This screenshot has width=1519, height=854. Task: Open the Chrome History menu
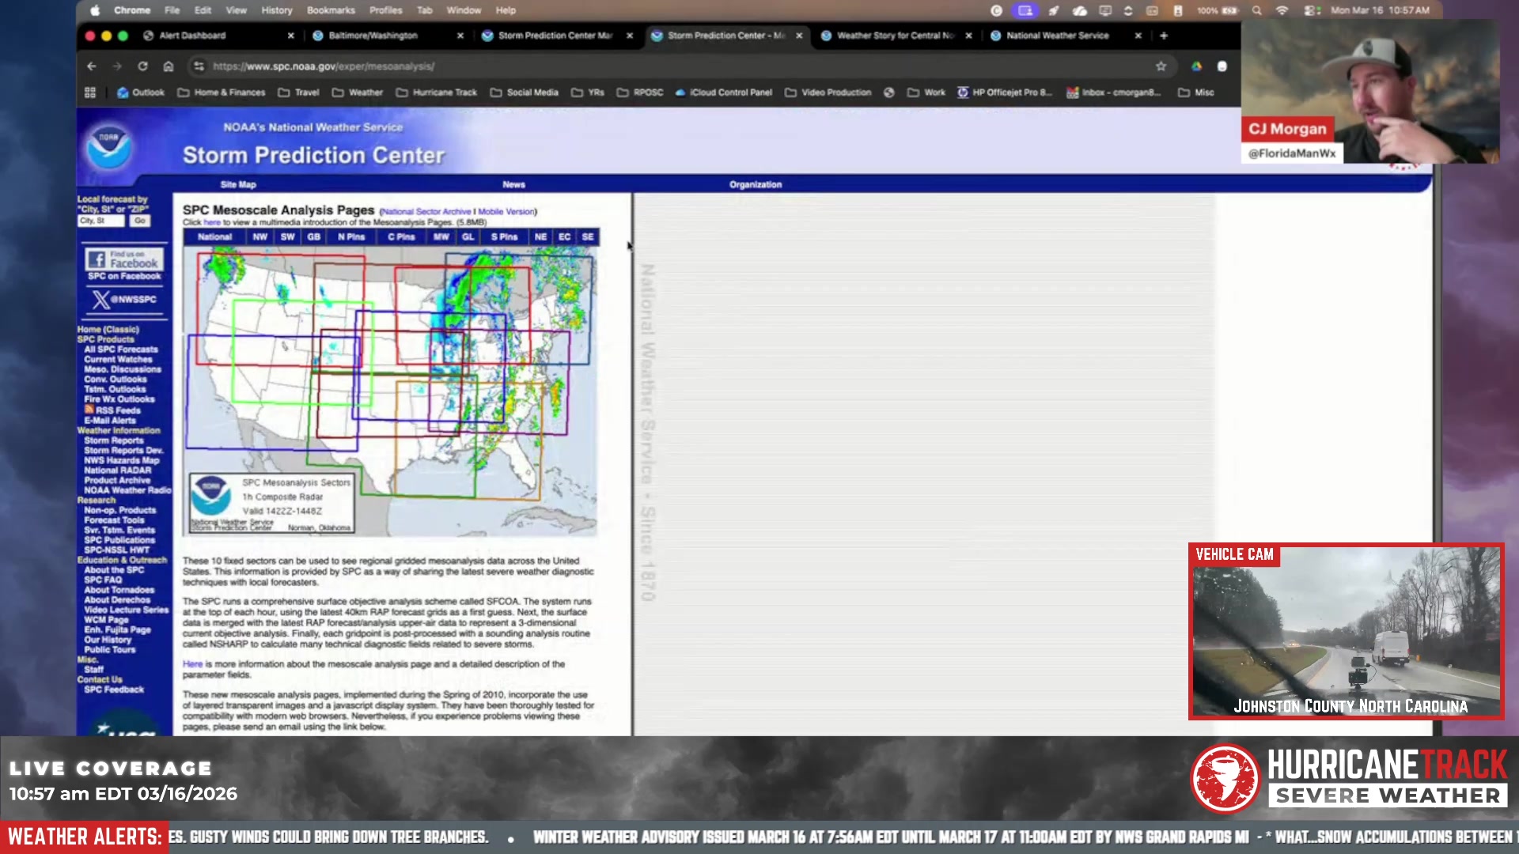(x=277, y=10)
